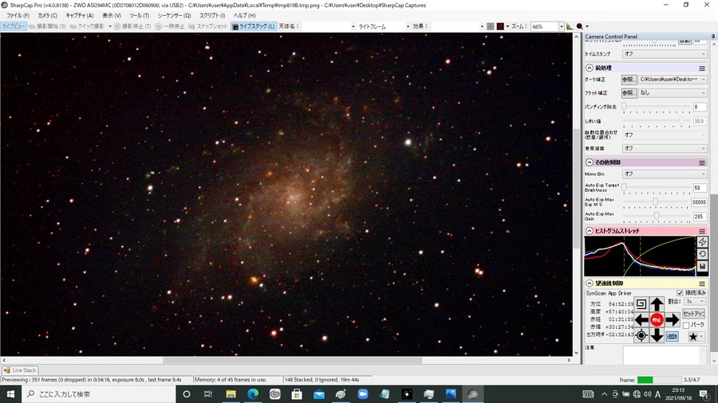The width and height of the screenshot is (718, 403).
Task: Open the 割合 rate dropdown showing 1x
Action: (x=695, y=302)
